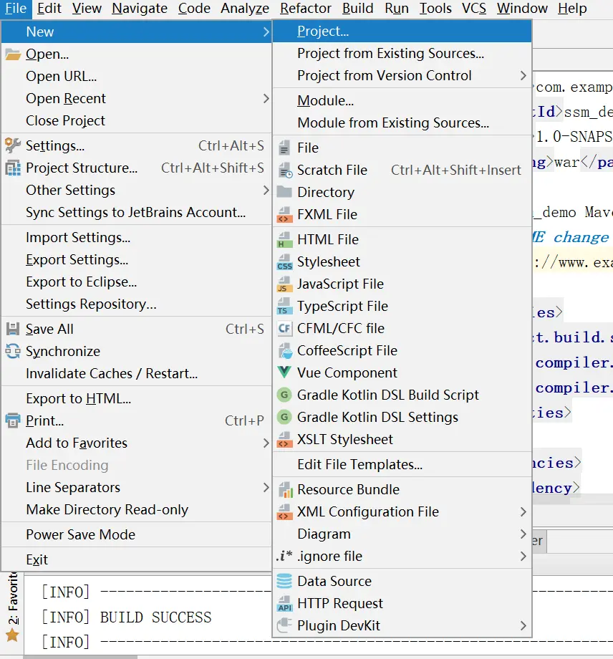Screen dimensions: 613x659
Task: Open the Edit menu
Action: [x=49, y=9]
